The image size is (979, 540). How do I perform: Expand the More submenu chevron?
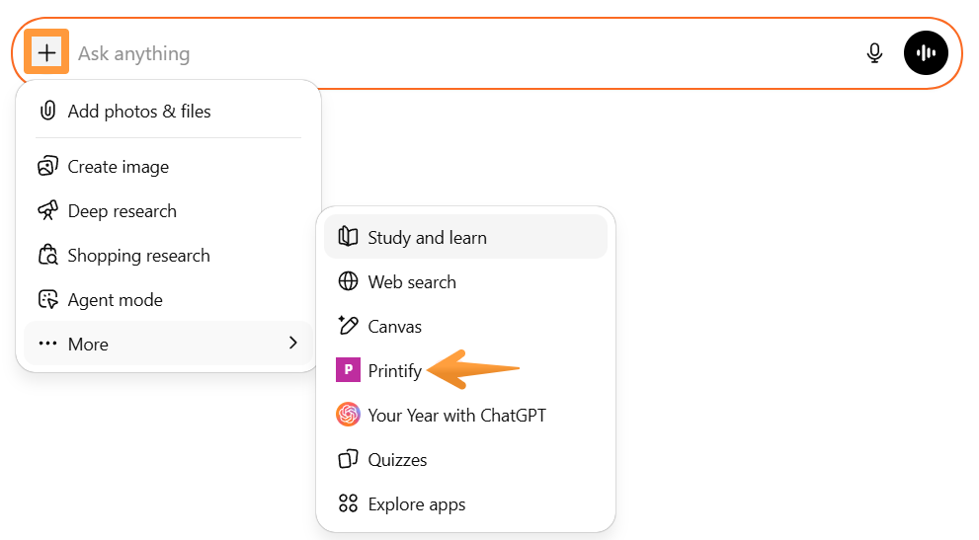point(292,343)
